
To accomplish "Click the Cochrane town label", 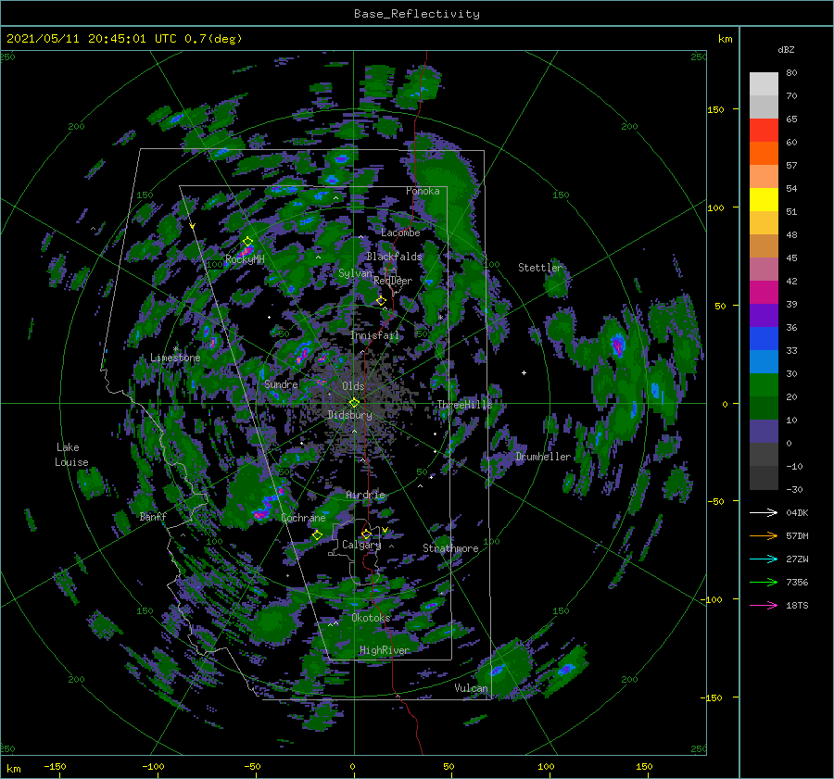I will [x=303, y=518].
